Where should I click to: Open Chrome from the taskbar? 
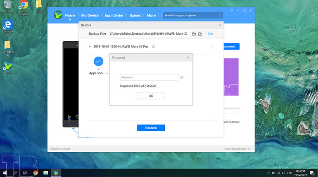35,173
